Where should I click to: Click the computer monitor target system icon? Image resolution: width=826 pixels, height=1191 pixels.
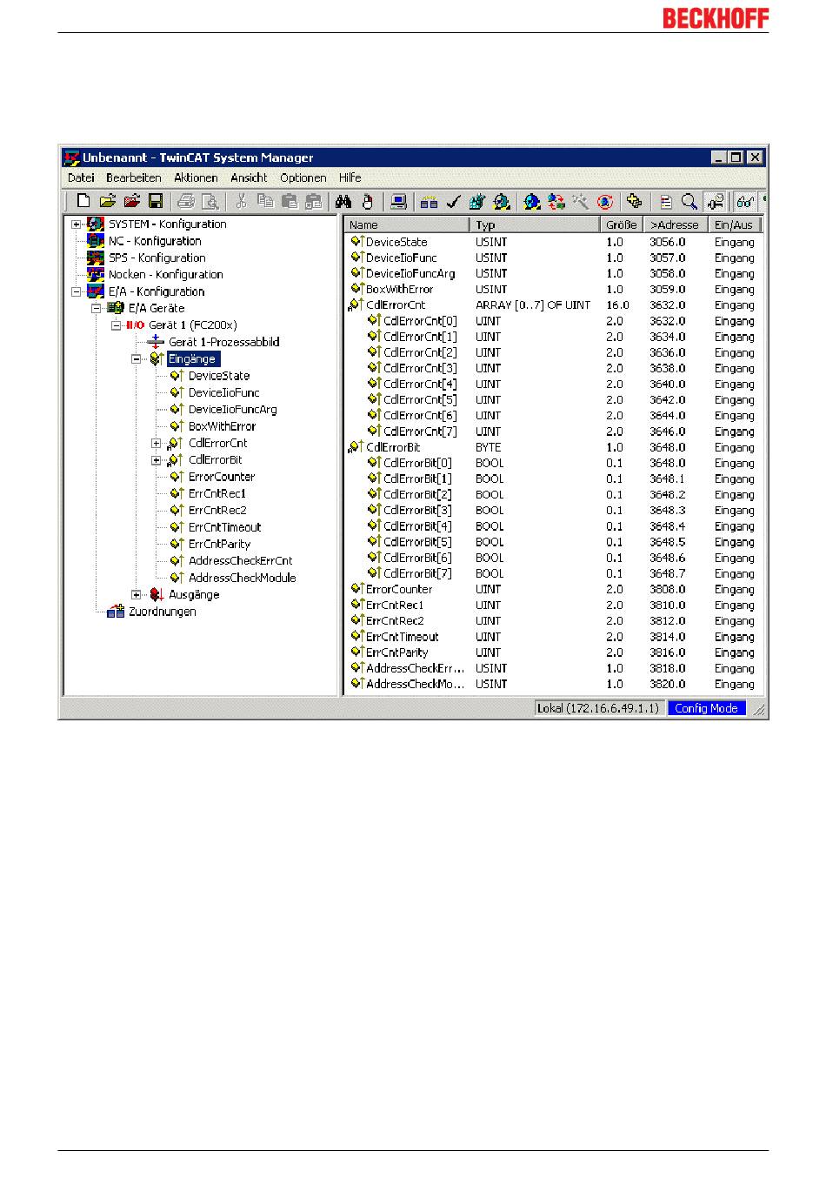click(x=398, y=202)
